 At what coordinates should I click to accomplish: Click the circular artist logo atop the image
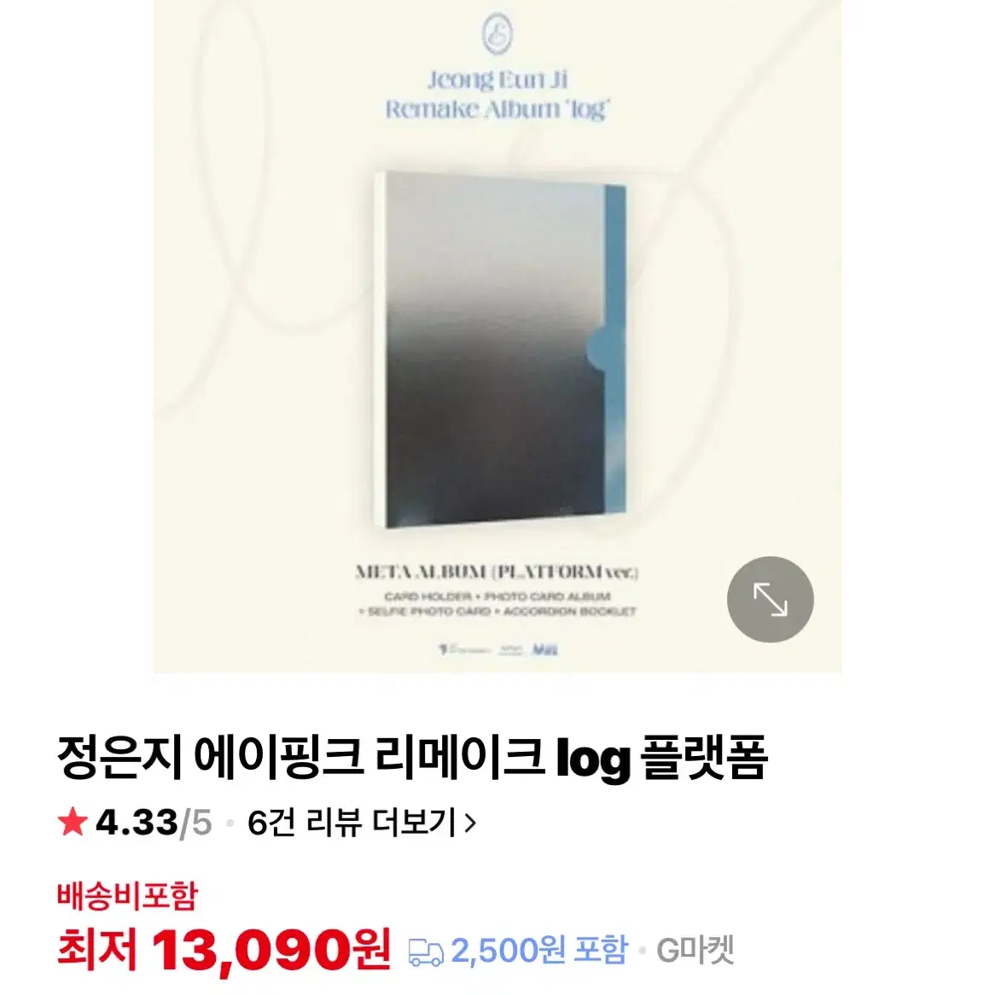point(497,33)
